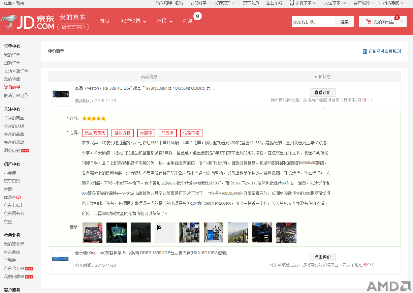Open the Kingston Fury DDR3 product title link
Viewport: 413px width, 293px height.
[151, 253]
